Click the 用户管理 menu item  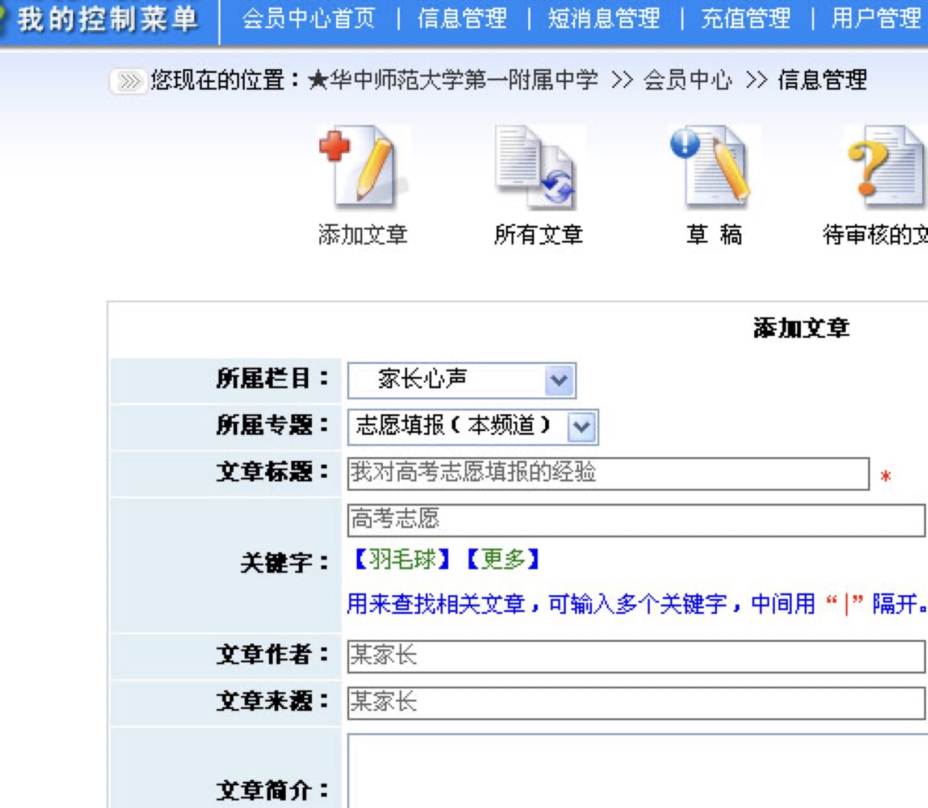876,19
